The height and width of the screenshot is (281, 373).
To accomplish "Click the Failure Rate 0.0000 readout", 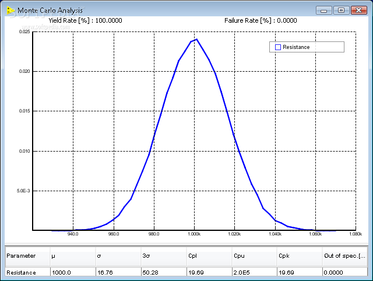I will 261,21.
